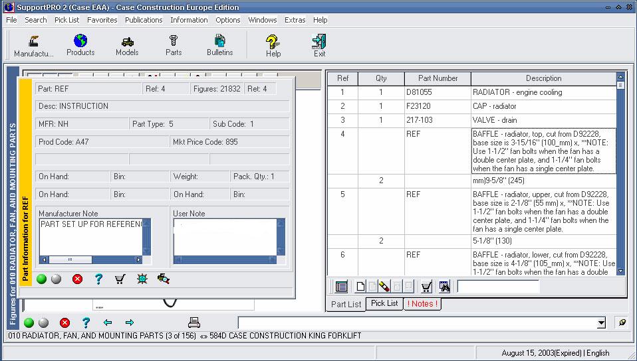Open the Windows menu
The image size is (637, 361).
(263, 20)
